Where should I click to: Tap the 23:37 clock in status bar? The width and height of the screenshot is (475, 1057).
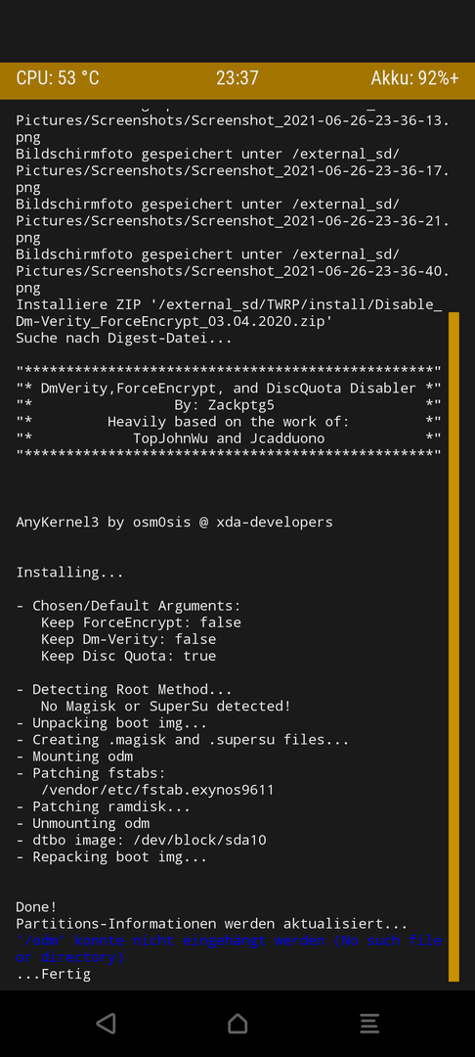click(x=237, y=78)
